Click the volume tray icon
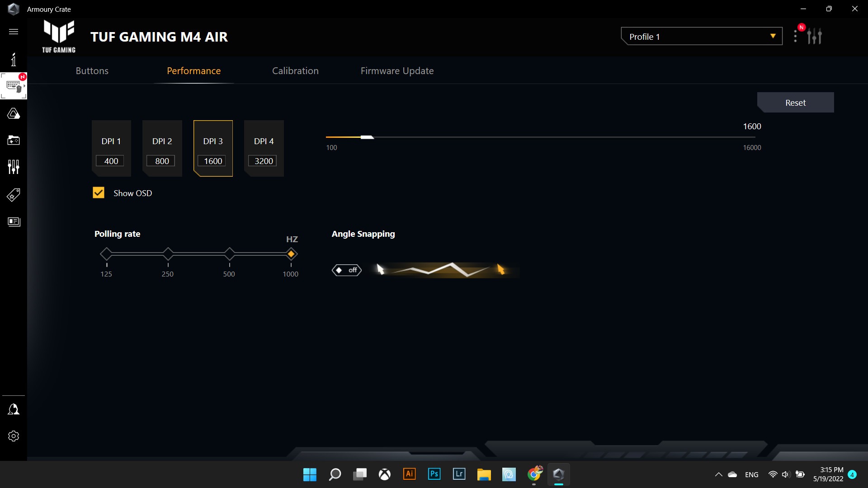868x488 pixels. 786,474
